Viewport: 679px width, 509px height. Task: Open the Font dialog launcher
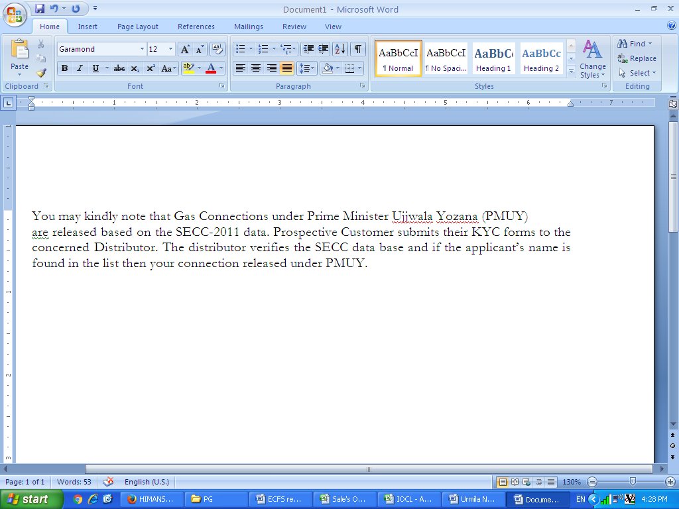[x=221, y=86]
